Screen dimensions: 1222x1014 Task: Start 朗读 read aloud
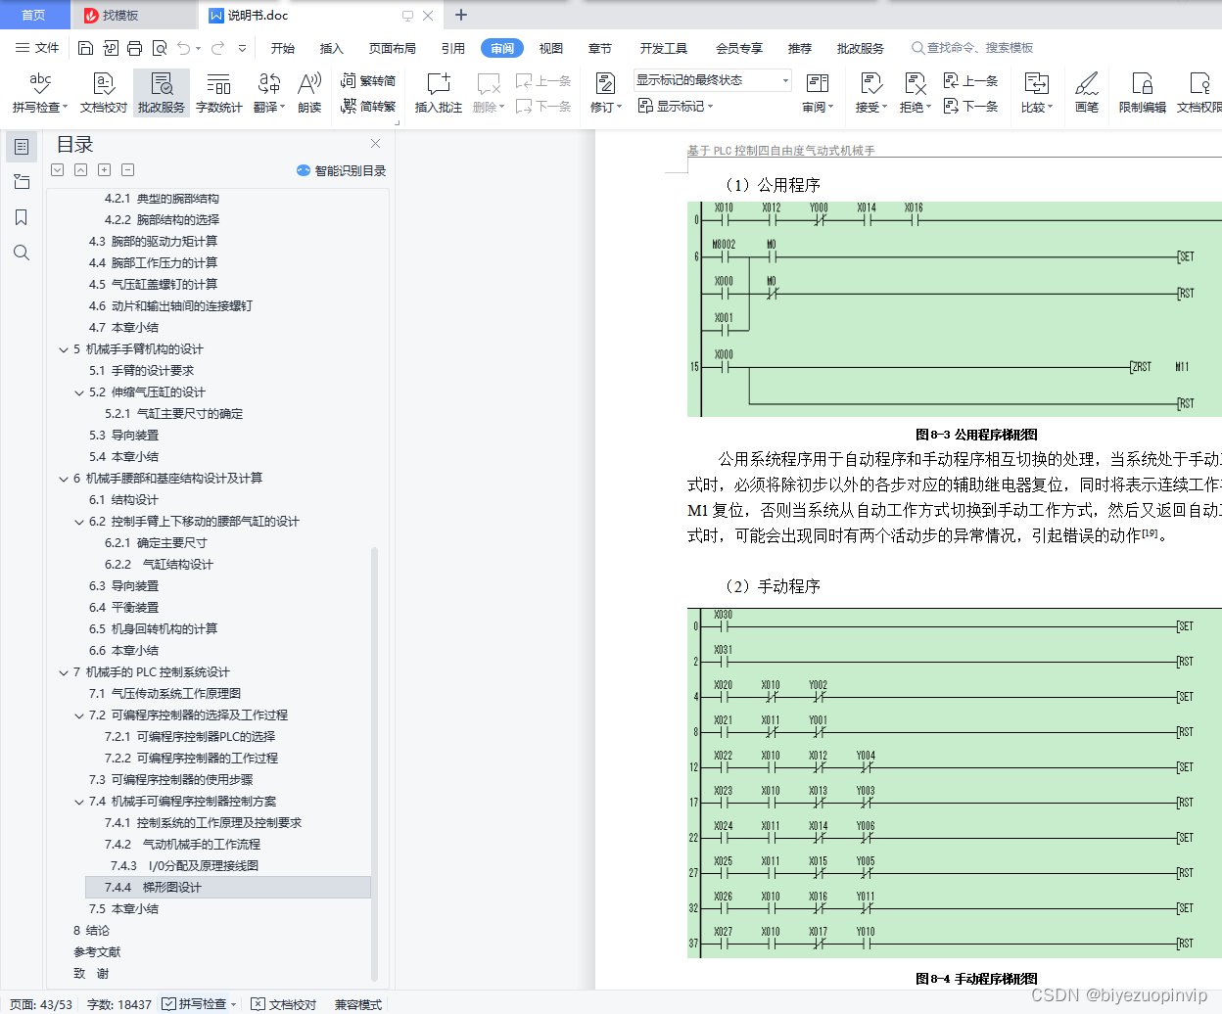[x=311, y=93]
